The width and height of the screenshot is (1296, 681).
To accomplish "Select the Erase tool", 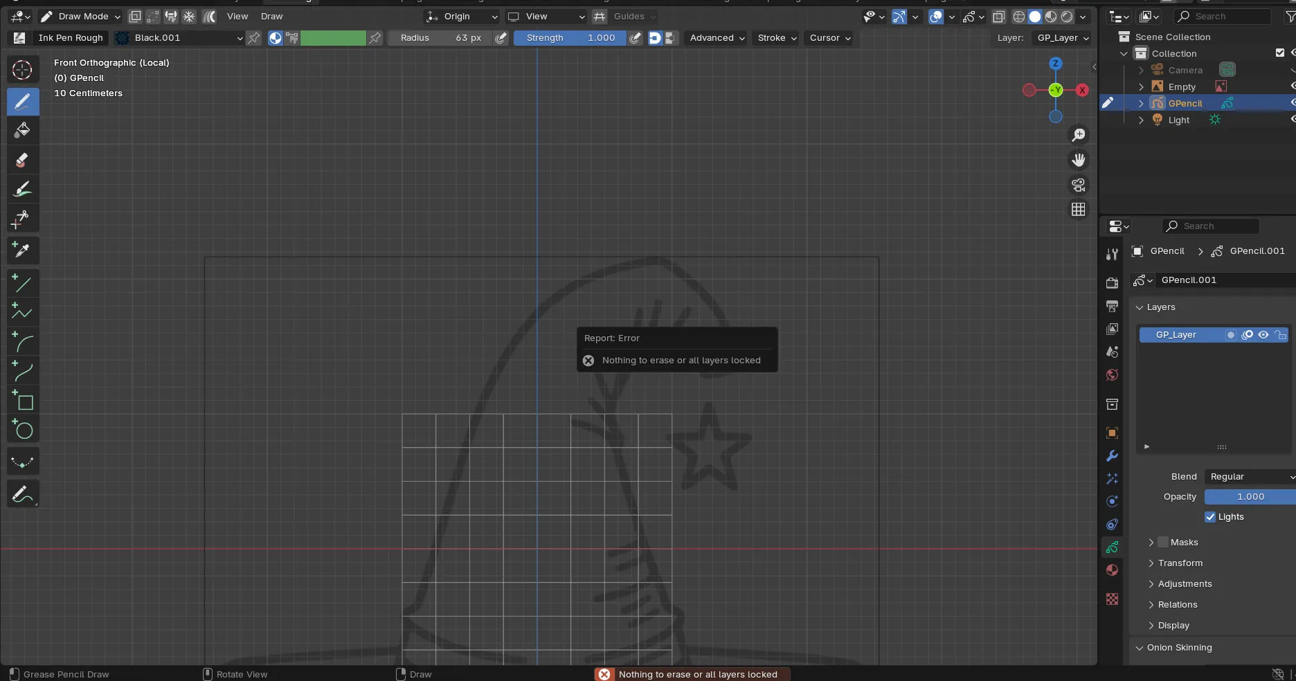I will pyautogui.click(x=22, y=160).
